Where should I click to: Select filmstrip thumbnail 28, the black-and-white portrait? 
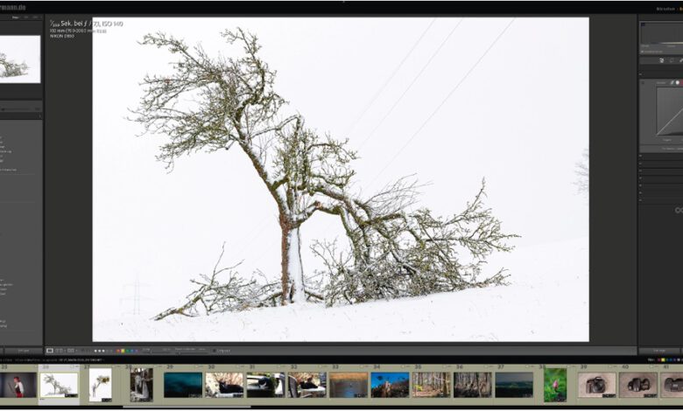(x=142, y=385)
